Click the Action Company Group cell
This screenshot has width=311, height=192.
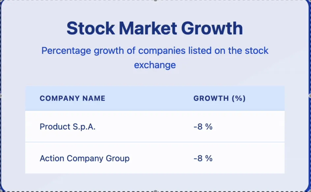[x=85, y=159]
